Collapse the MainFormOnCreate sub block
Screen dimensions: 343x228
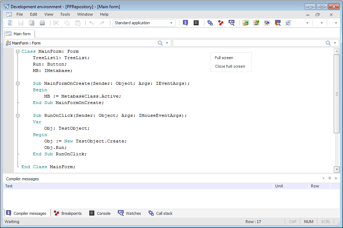point(18,84)
